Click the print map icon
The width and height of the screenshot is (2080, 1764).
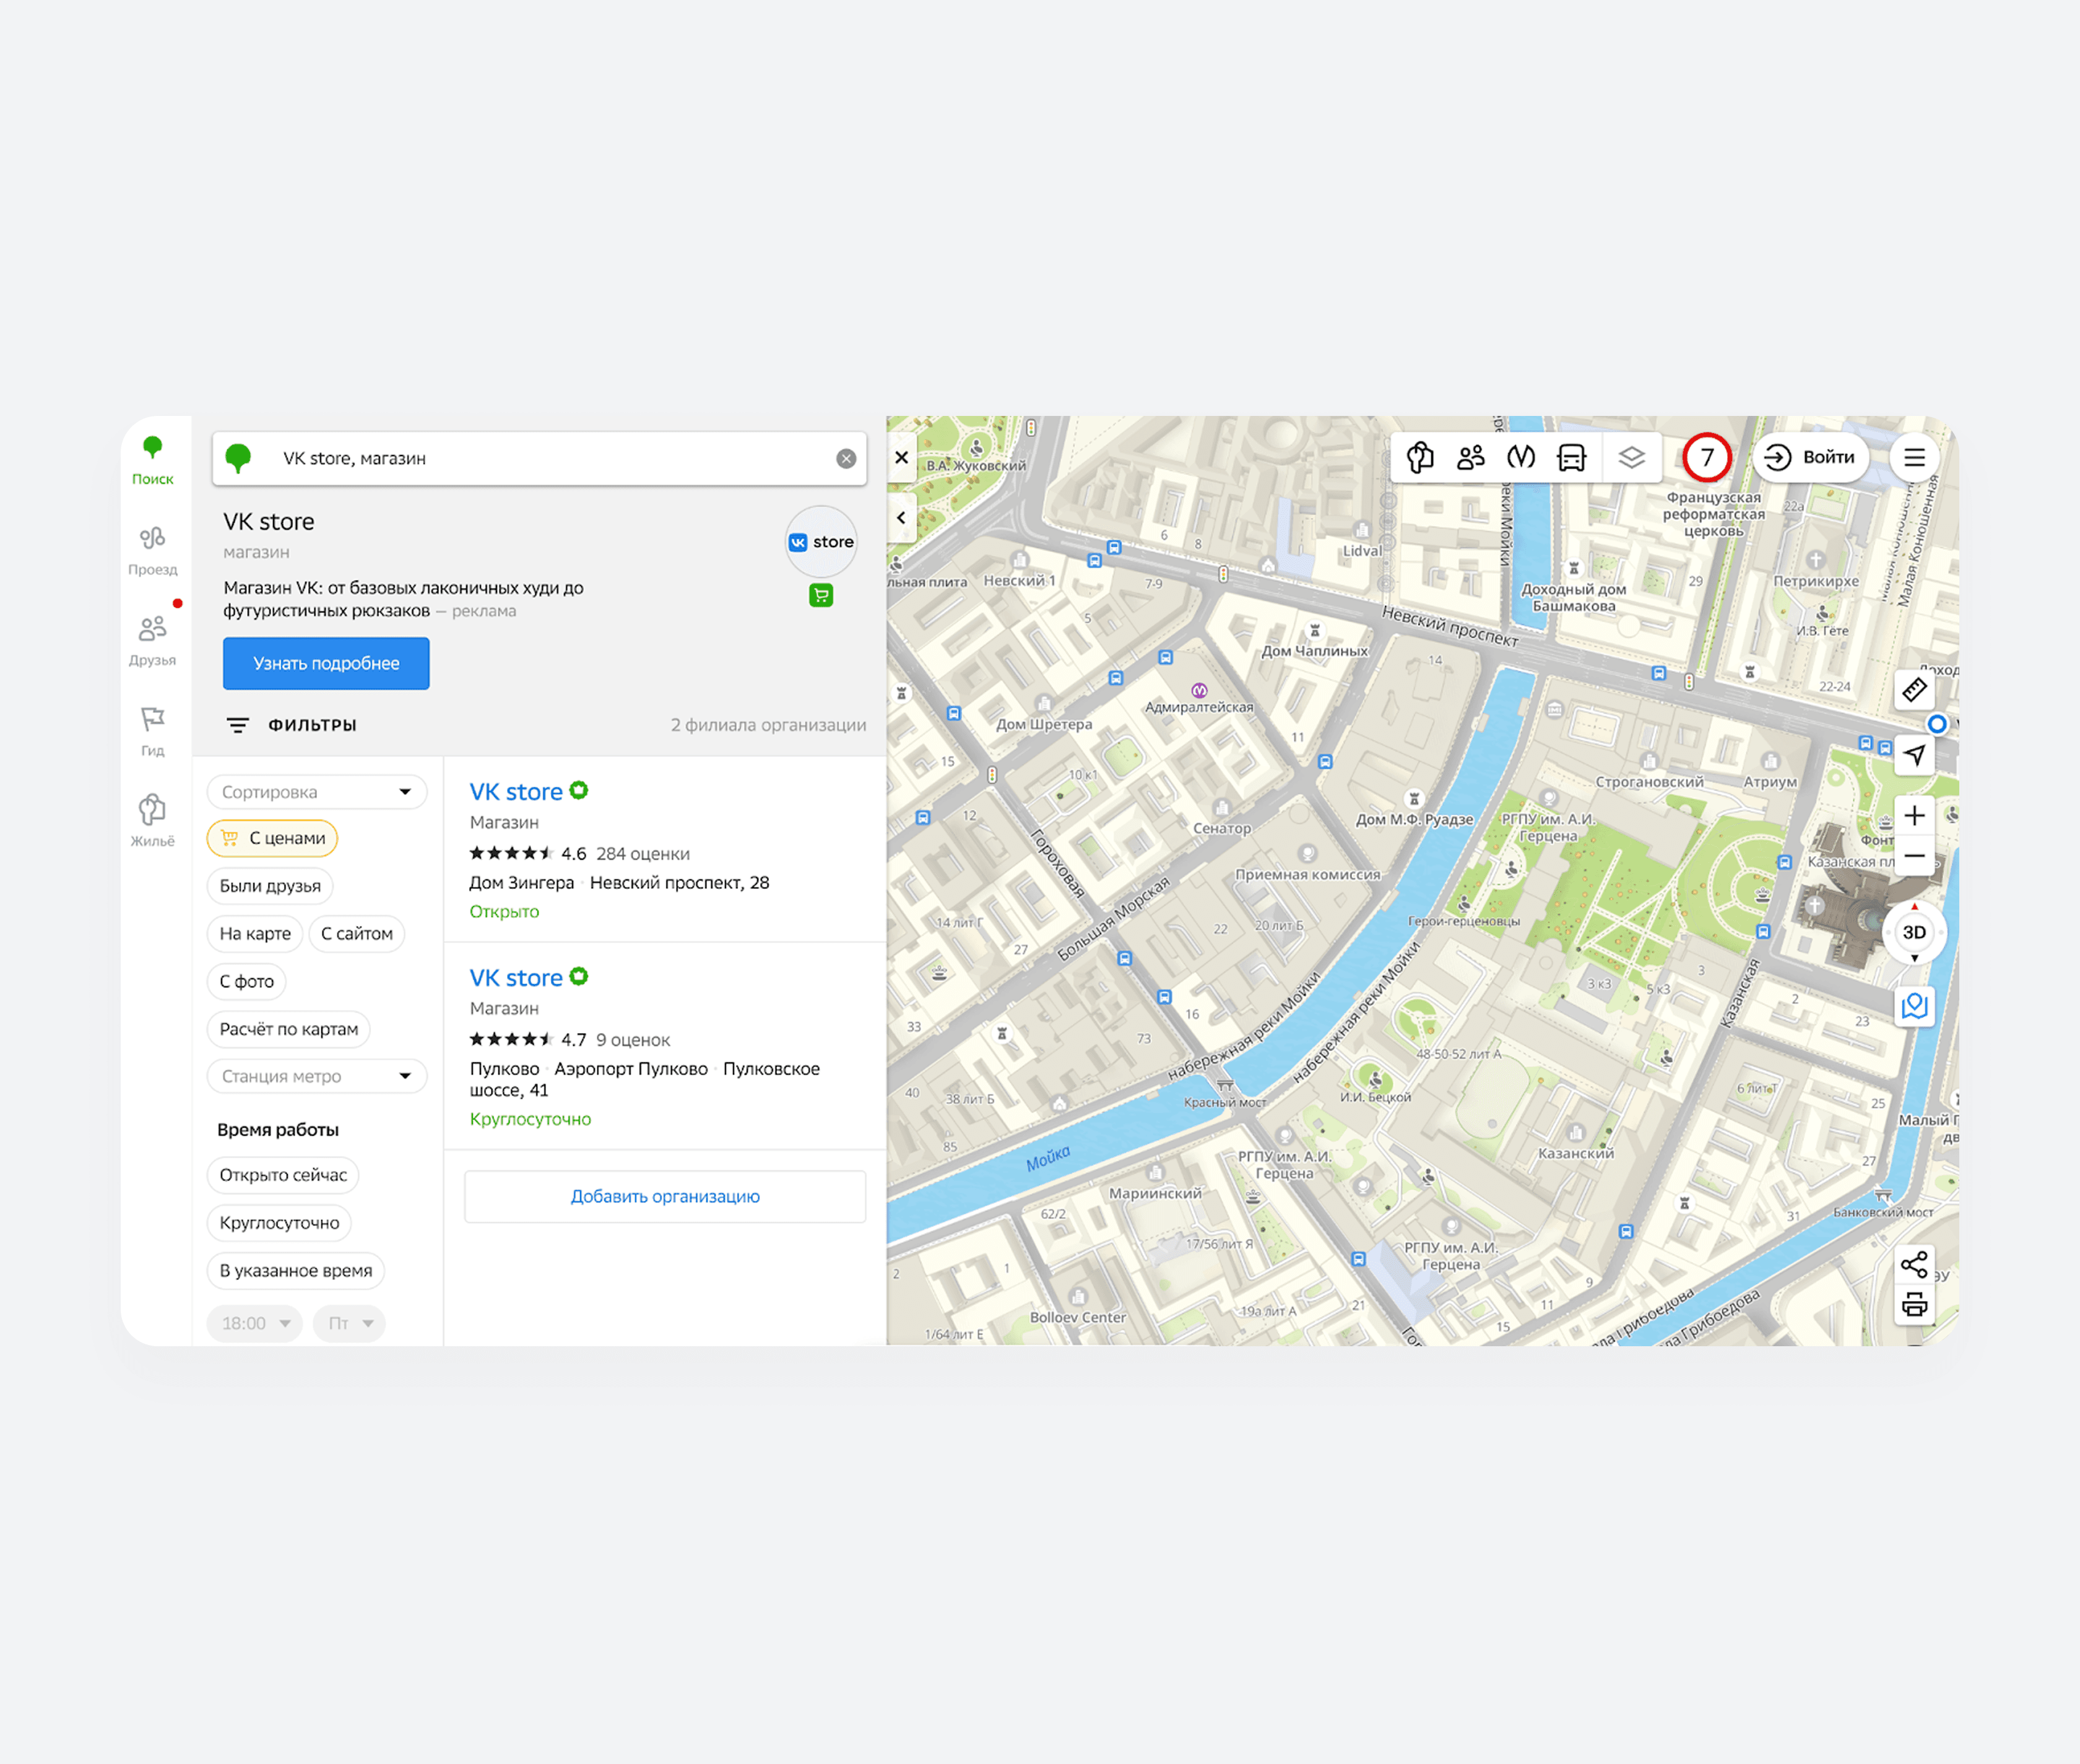coord(1913,1304)
